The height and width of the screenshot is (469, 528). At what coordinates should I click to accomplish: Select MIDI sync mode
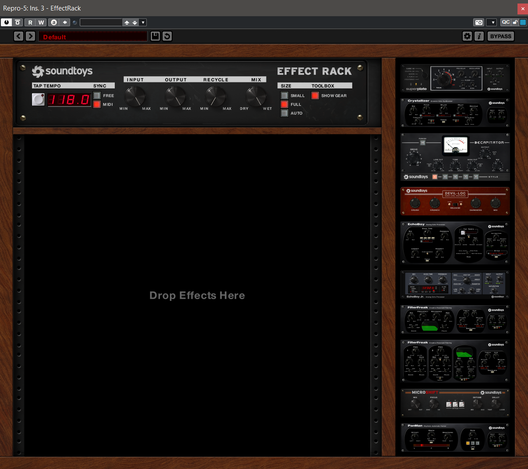tap(97, 104)
